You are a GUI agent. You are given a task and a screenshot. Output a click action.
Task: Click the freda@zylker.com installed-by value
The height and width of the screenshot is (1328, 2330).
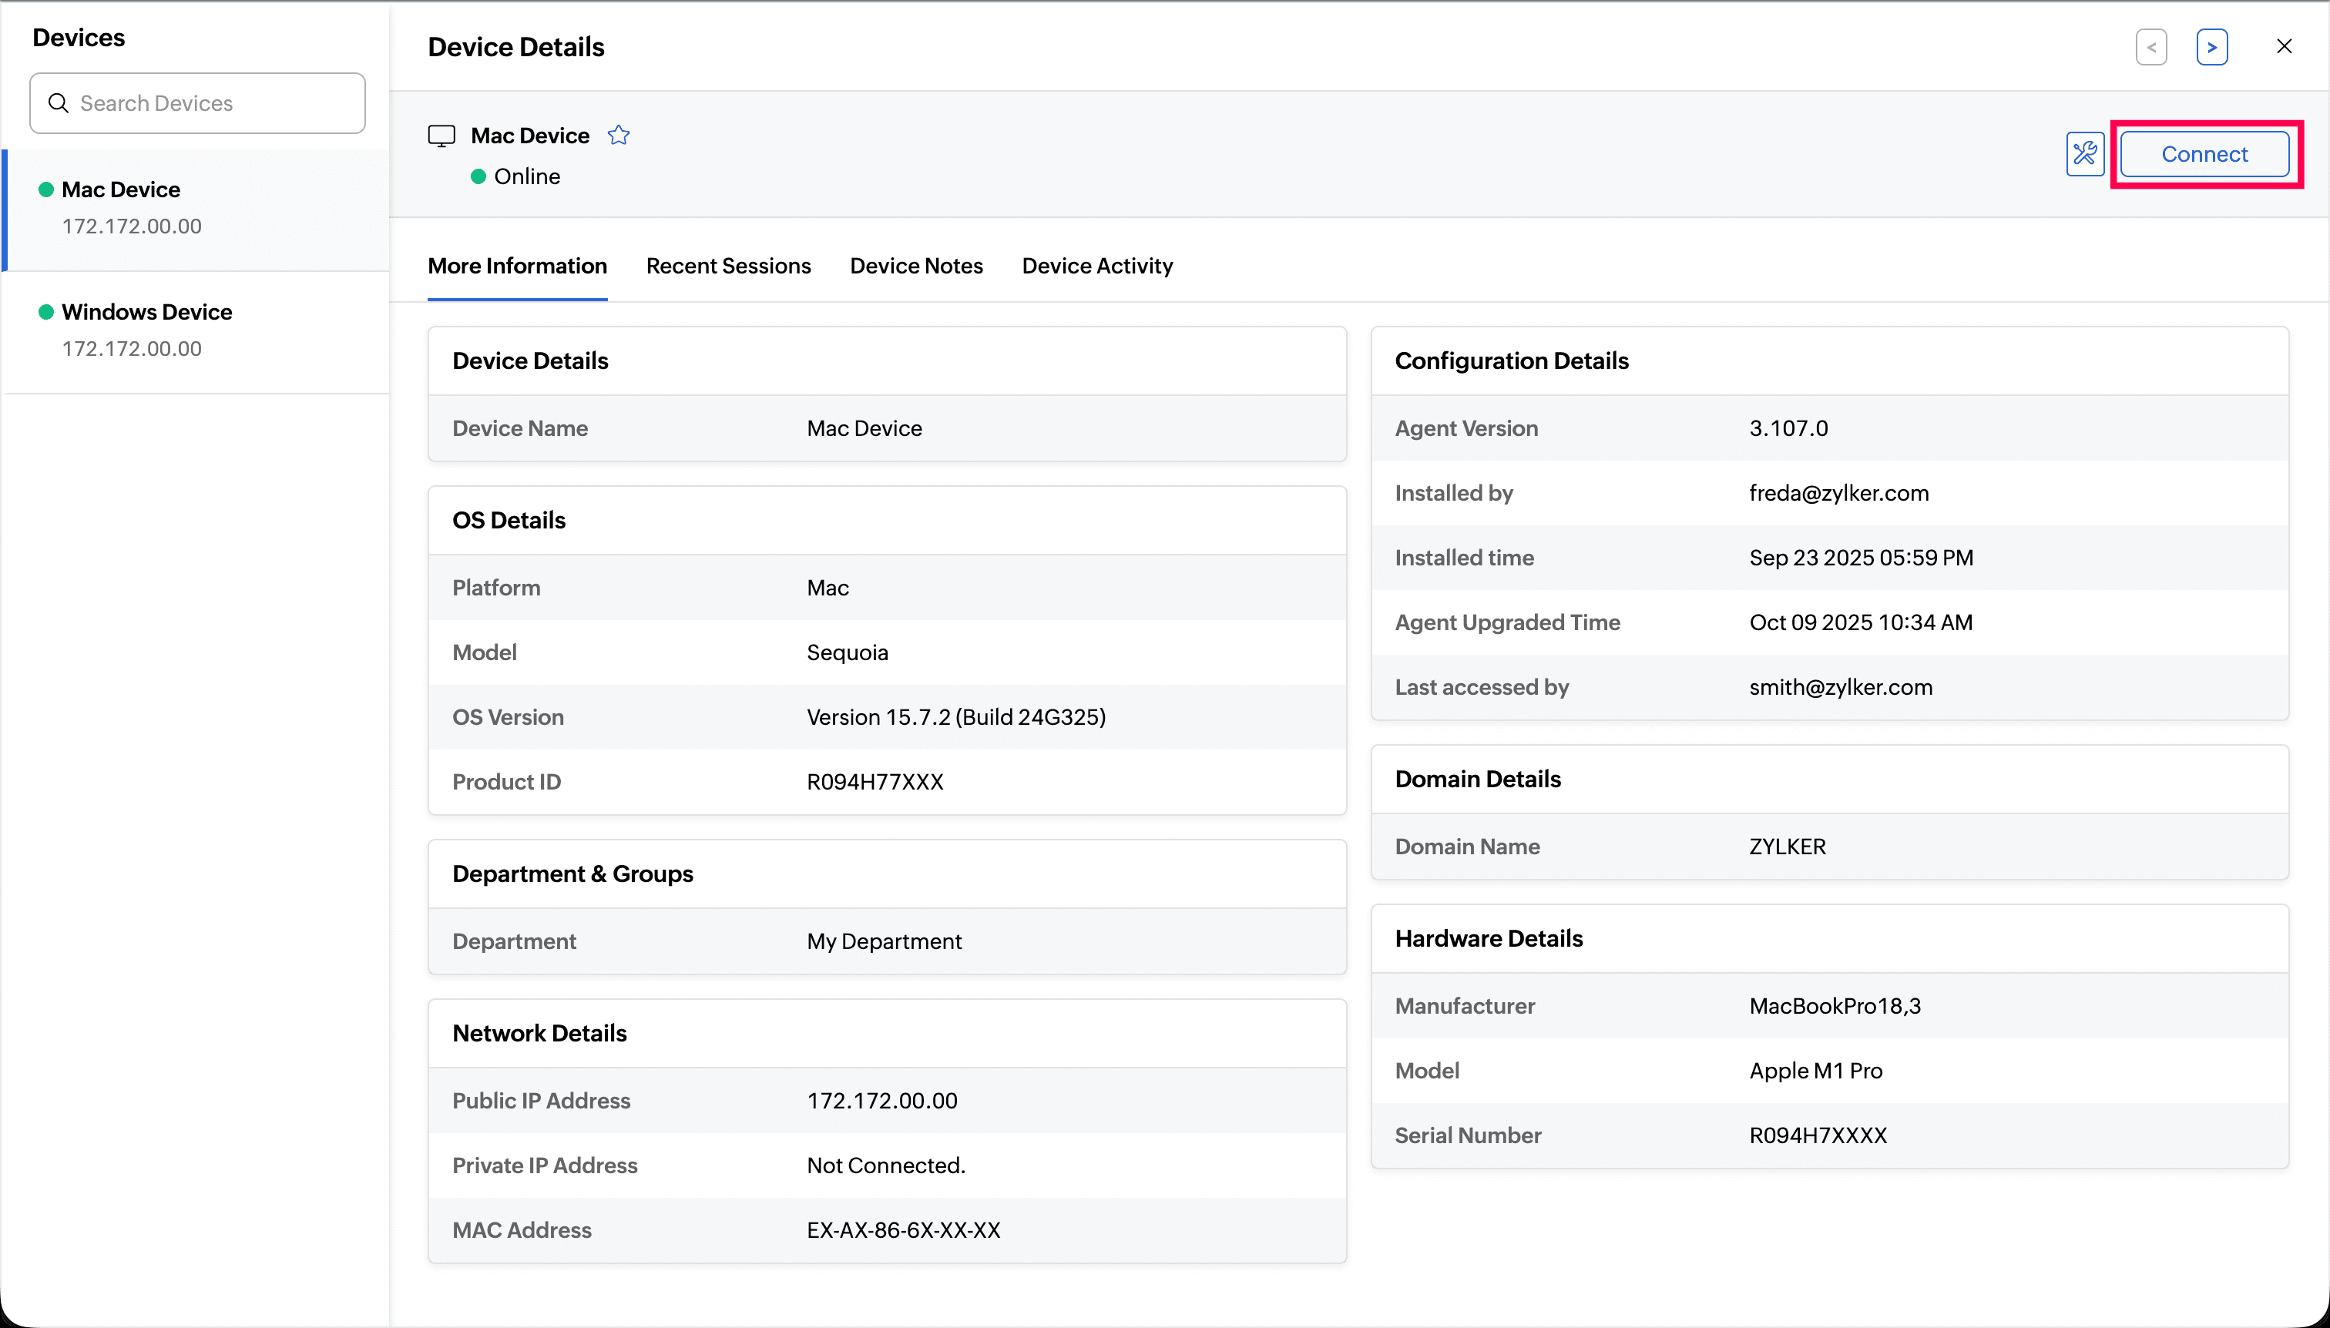1838,492
